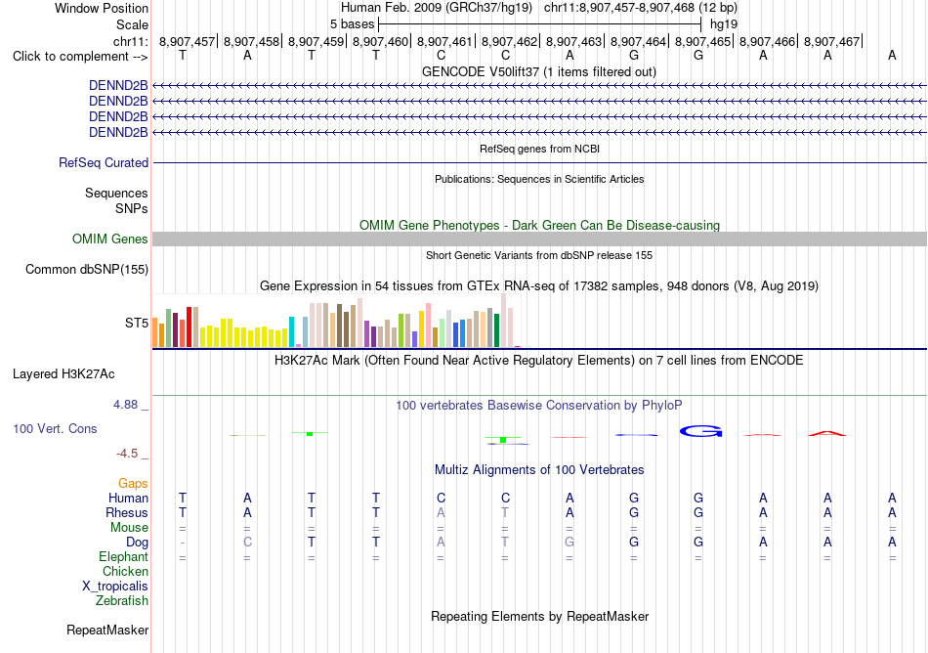Click the X_tropicalis alignment row label

pos(115,587)
